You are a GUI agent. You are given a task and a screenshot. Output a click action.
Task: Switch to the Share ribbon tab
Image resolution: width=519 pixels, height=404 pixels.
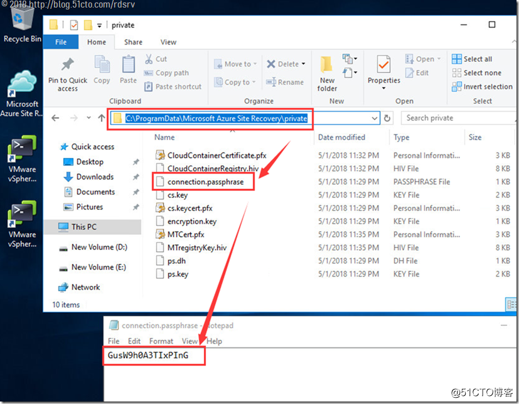(x=133, y=42)
